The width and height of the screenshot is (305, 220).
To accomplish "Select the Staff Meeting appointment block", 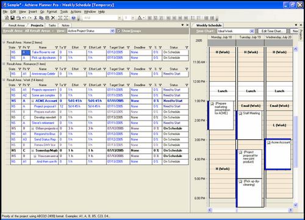I will click(x=249, y=125).
